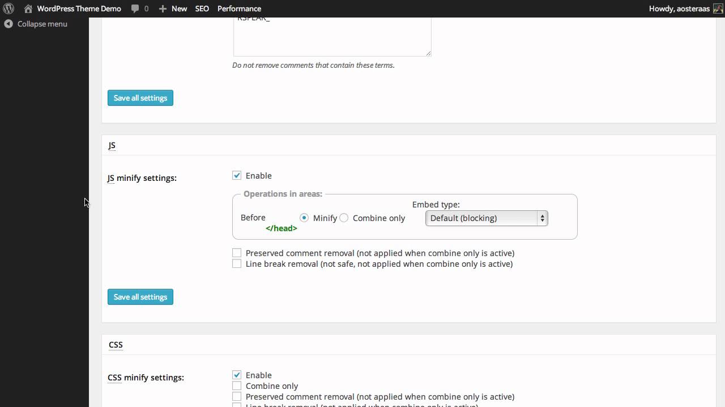Enable CSS Preserved comment removal checkbox

click(237, 396)
